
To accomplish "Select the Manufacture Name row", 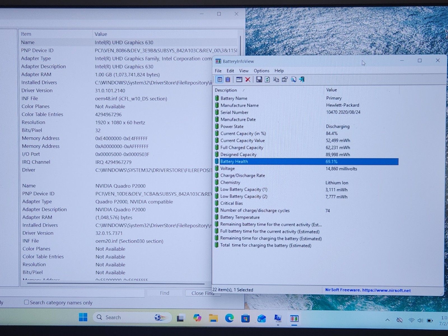I will coord(306,105).
